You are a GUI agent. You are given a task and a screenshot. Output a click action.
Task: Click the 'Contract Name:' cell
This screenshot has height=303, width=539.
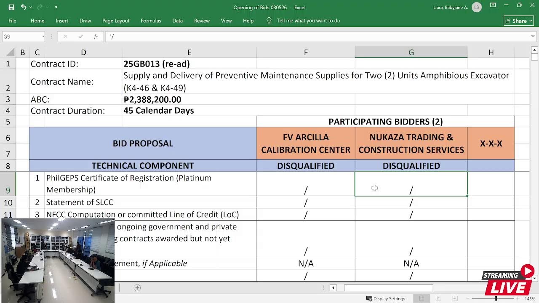[76, 82]
